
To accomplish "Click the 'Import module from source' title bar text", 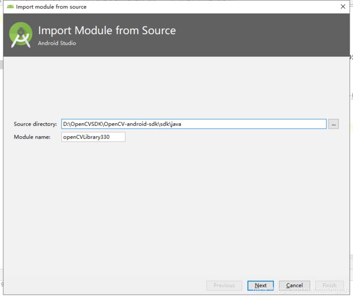I will pyautogui.click(x=51, y=7).
